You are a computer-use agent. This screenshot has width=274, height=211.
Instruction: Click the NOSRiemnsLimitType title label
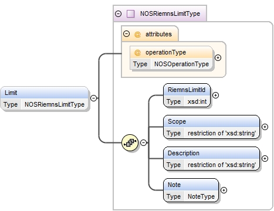point(170,14)
